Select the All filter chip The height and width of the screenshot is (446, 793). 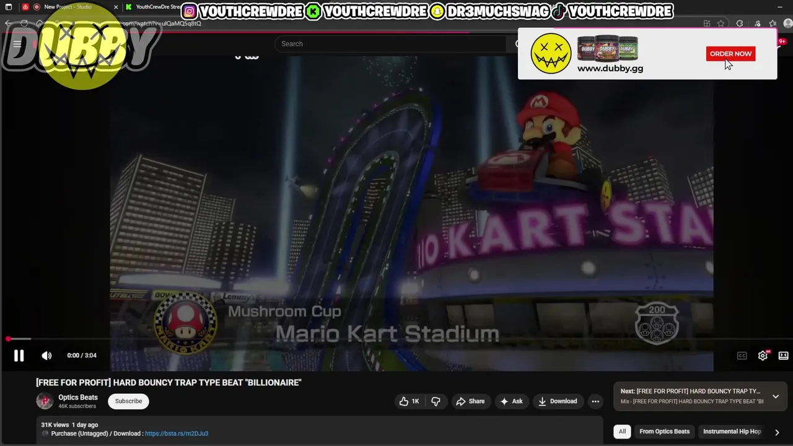[622, 432]
